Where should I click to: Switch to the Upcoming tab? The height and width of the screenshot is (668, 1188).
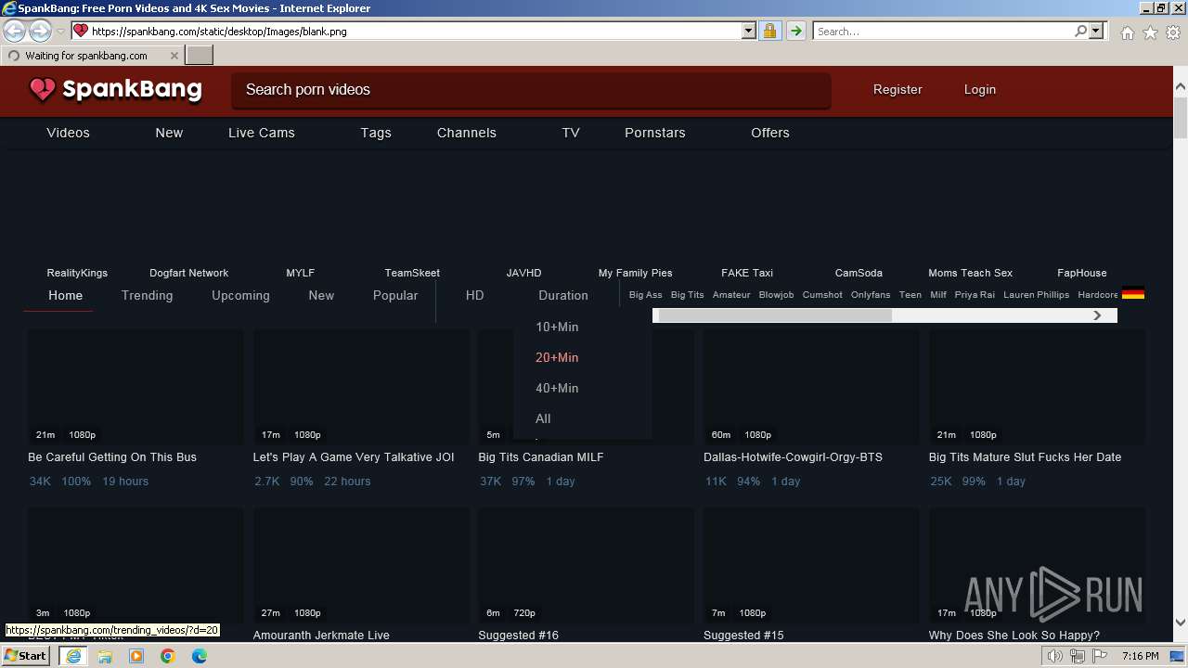click(x=240, y=295)
